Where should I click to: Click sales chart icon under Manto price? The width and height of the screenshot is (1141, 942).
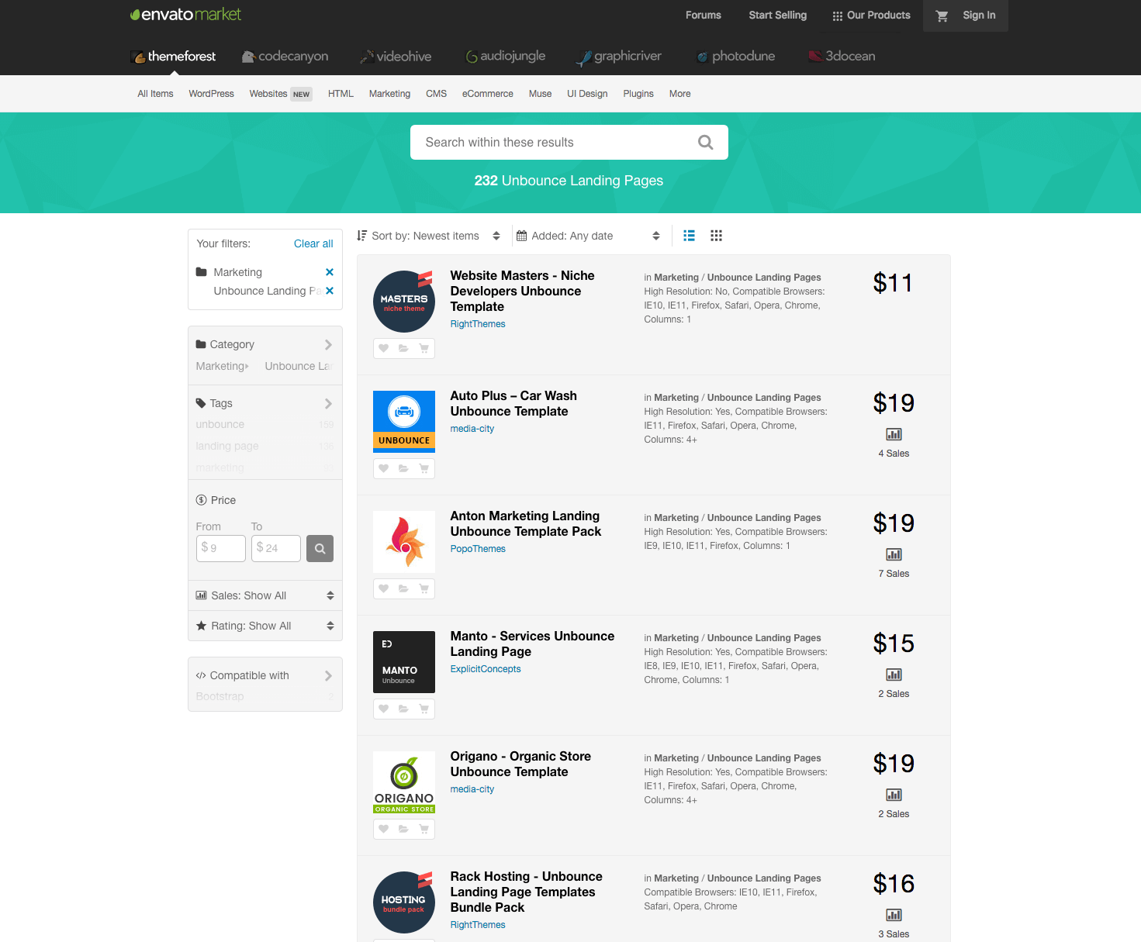coord(894,675)
